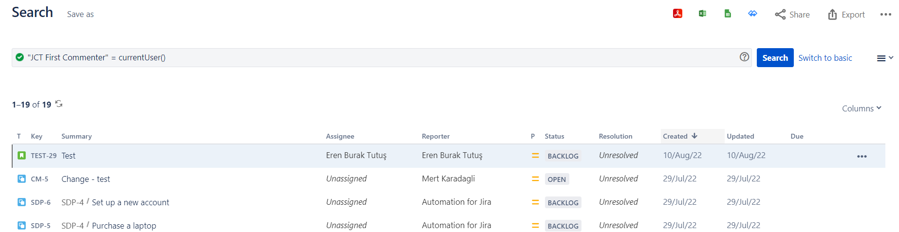Click the Search page heading

(32, 12)
